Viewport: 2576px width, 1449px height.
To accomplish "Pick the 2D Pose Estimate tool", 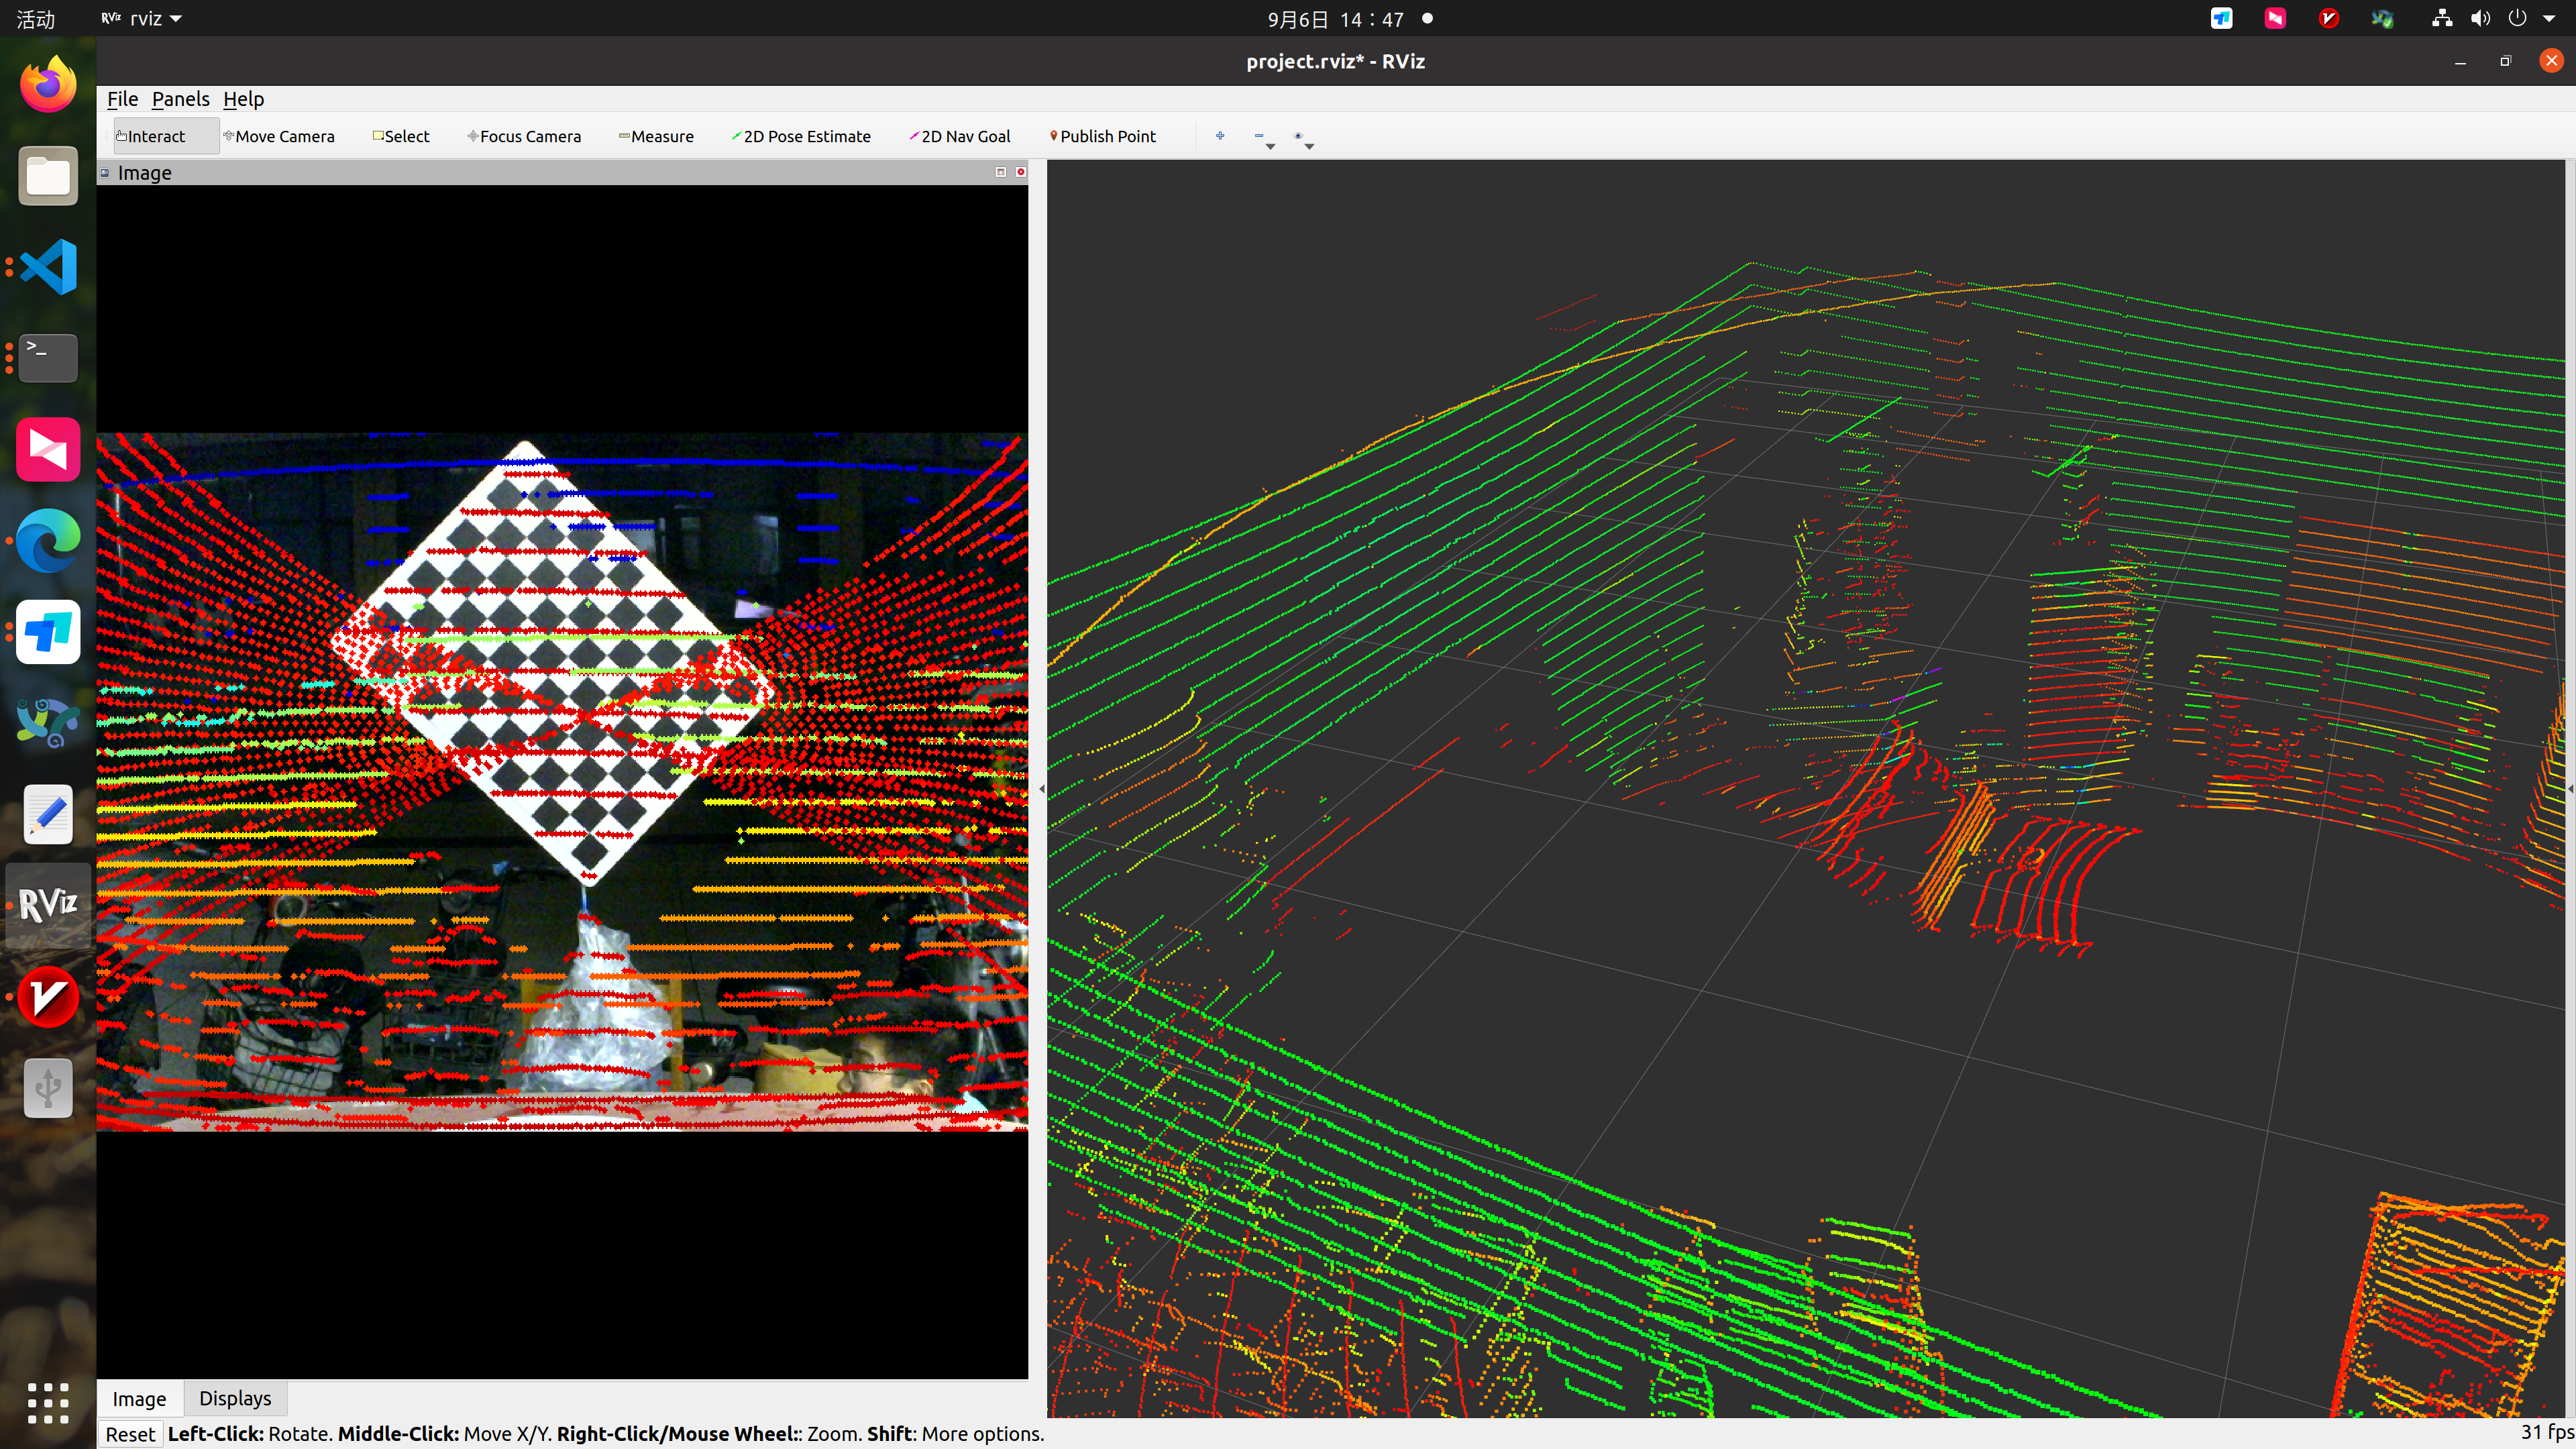I will [x=801, y=136].
